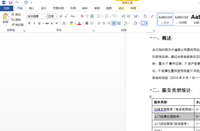Image resolution: width=200 pixels, height=131 pixels.
Task: Click 剪切 to cut the selection
Action: [x=16, y=14]
